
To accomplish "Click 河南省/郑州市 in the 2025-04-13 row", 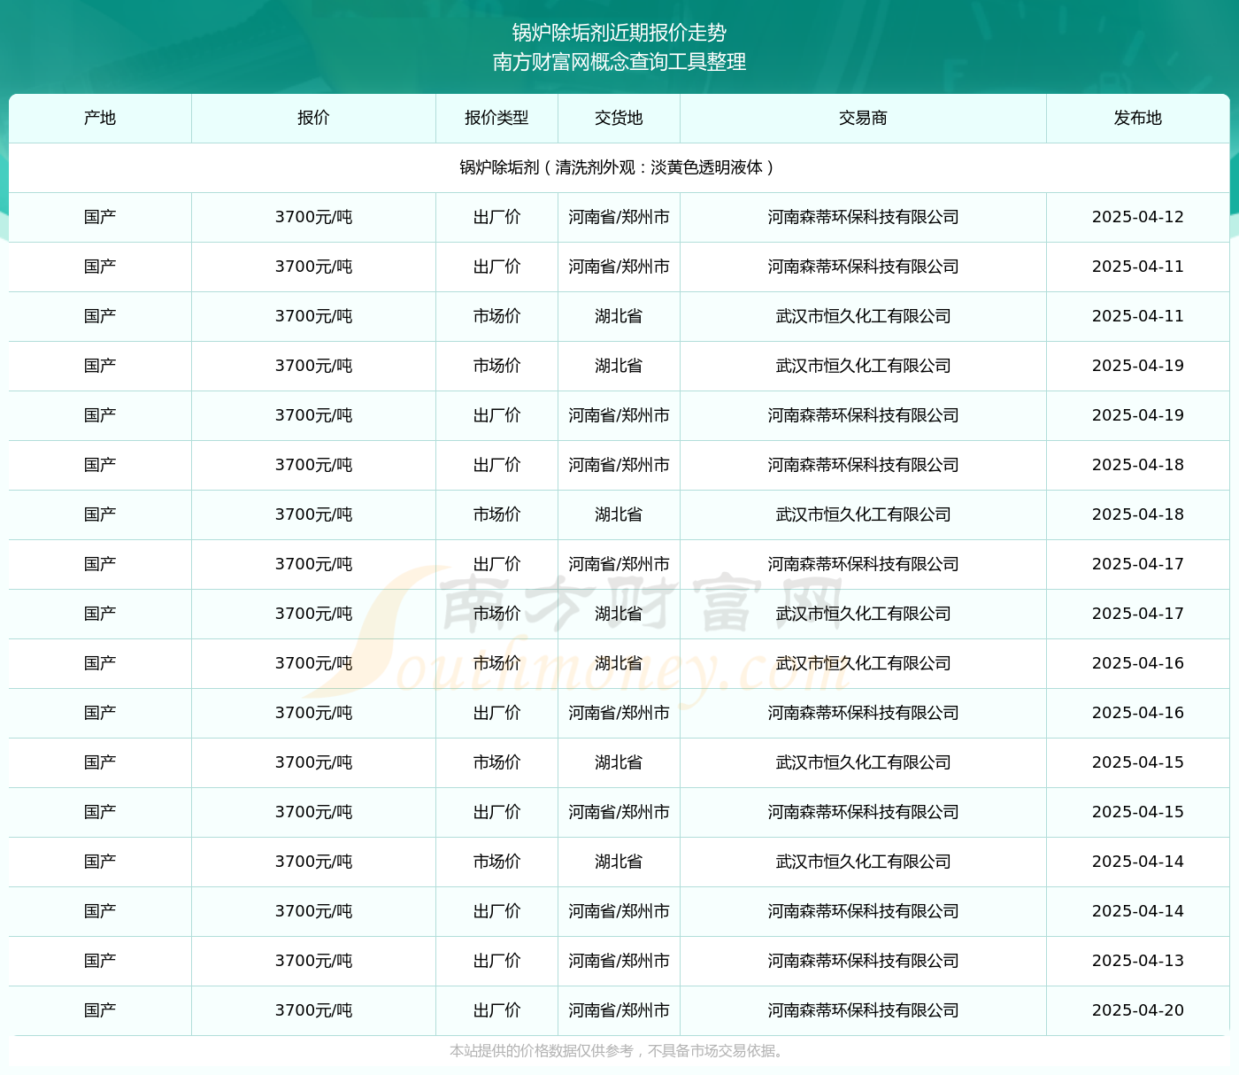I will 619,961.
